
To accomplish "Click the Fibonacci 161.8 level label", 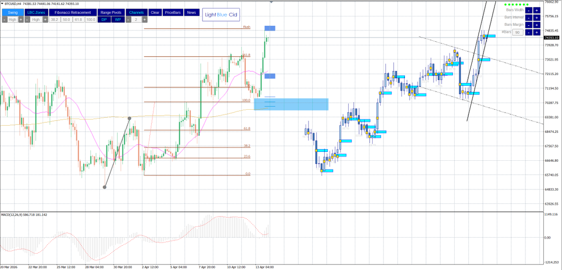I will 246,55.
